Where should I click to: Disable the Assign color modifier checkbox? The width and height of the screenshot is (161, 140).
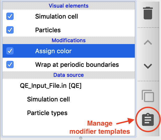(10, 51)
